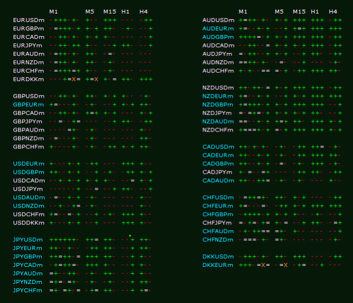Select CADAUDm symbol label
The image size is (353, 303).
click(218, 181)
